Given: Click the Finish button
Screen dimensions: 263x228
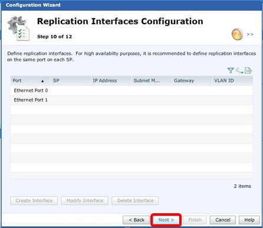Looking at the screenshot, I should [x=195, y=220].
